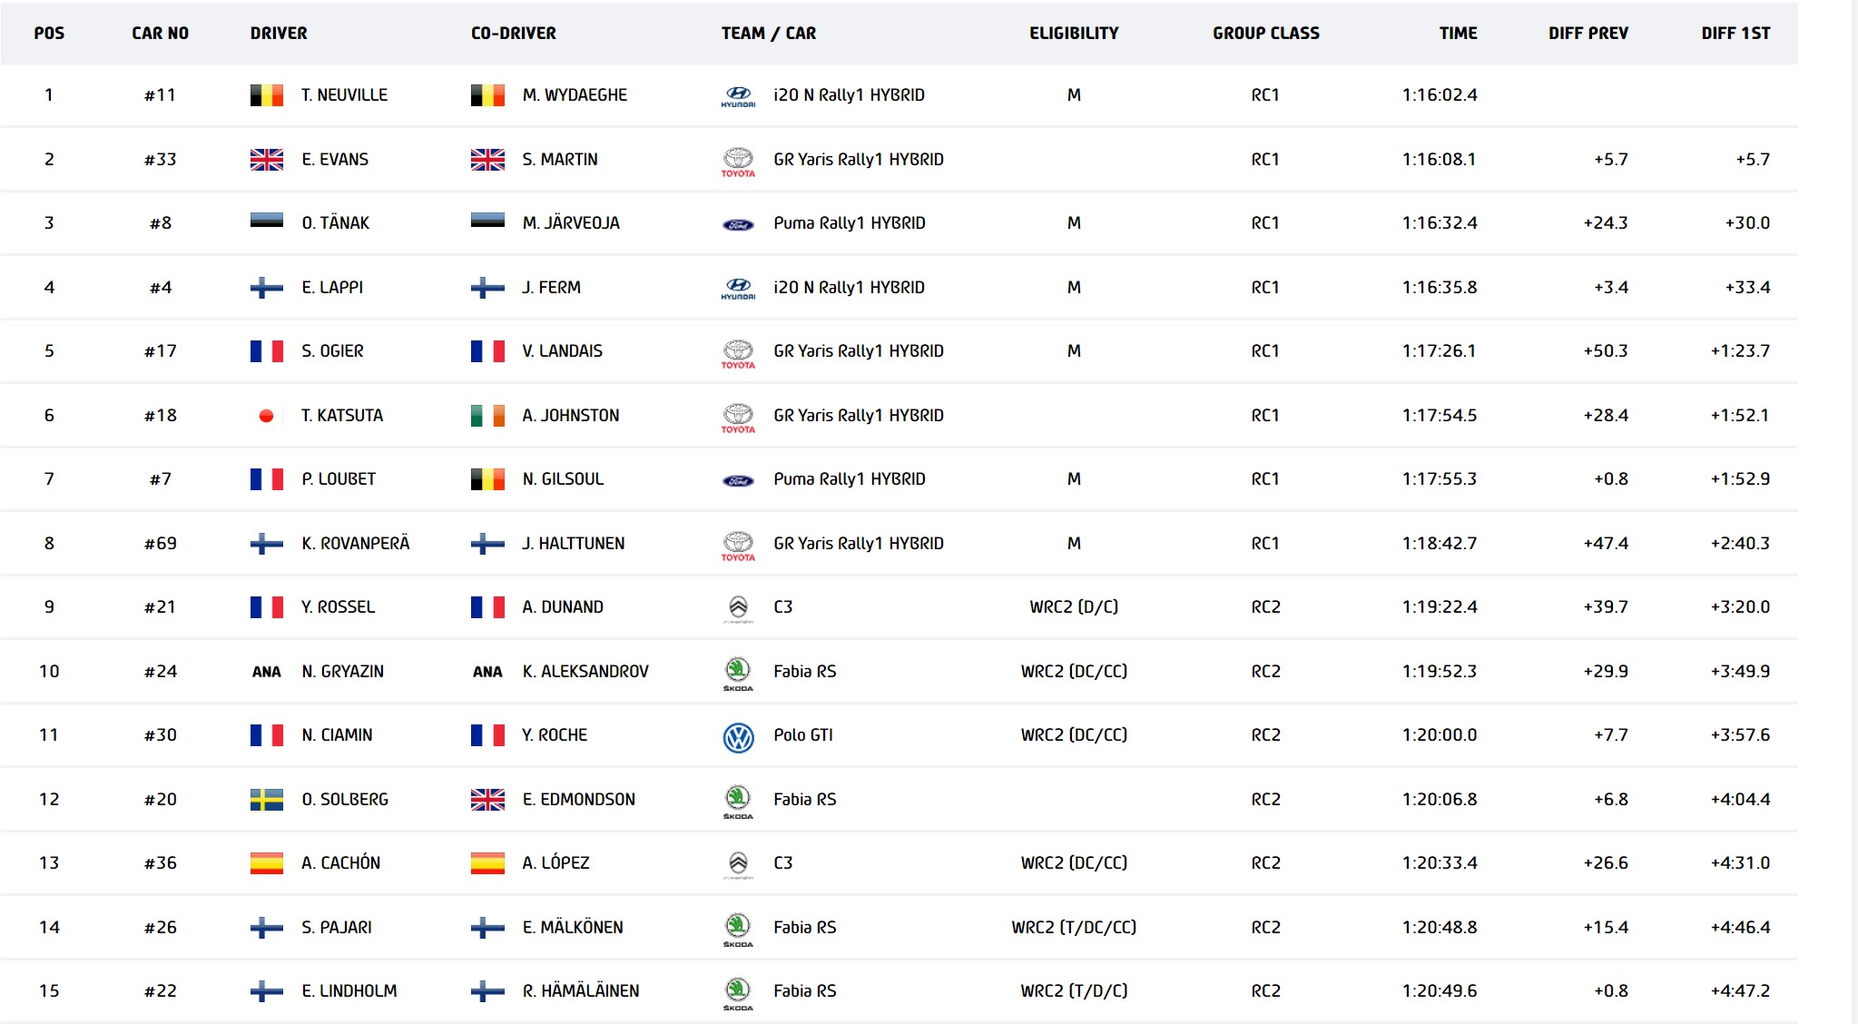Click co-driver E. Edmondson's name
The width and height of the screenshot is (1858, 1024).
pos(578,800)
